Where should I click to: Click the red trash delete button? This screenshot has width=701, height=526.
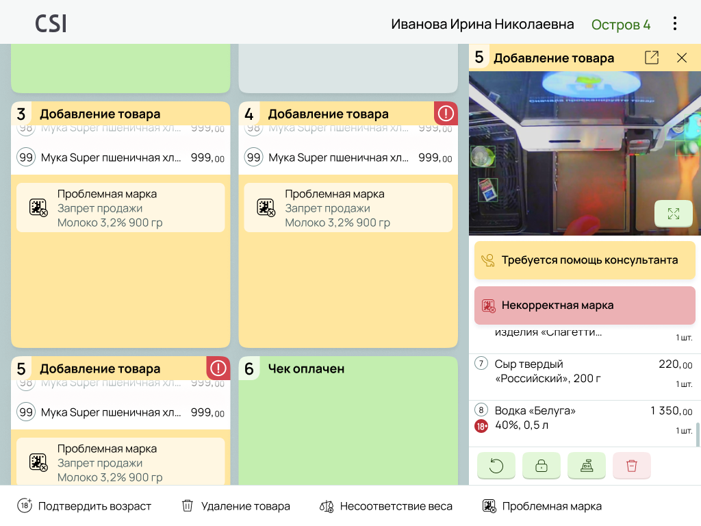tap(632, 466)
